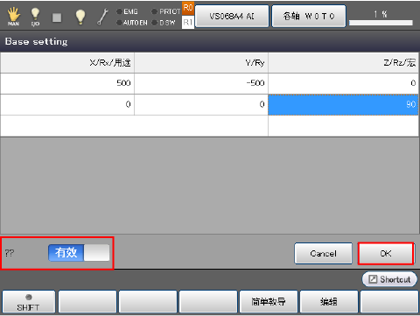Confirm base setting with OK
The image size is (420, 316).
(386, 253)
